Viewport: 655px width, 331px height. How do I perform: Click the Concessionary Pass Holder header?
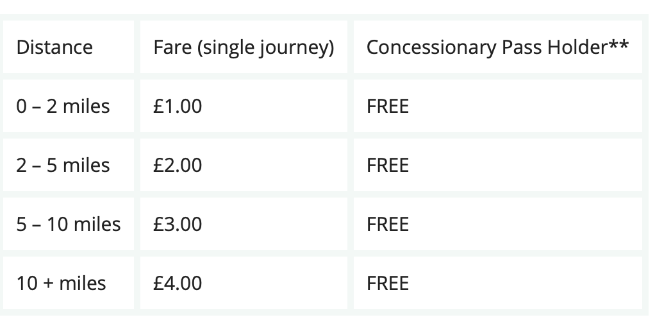pos(497,47)
